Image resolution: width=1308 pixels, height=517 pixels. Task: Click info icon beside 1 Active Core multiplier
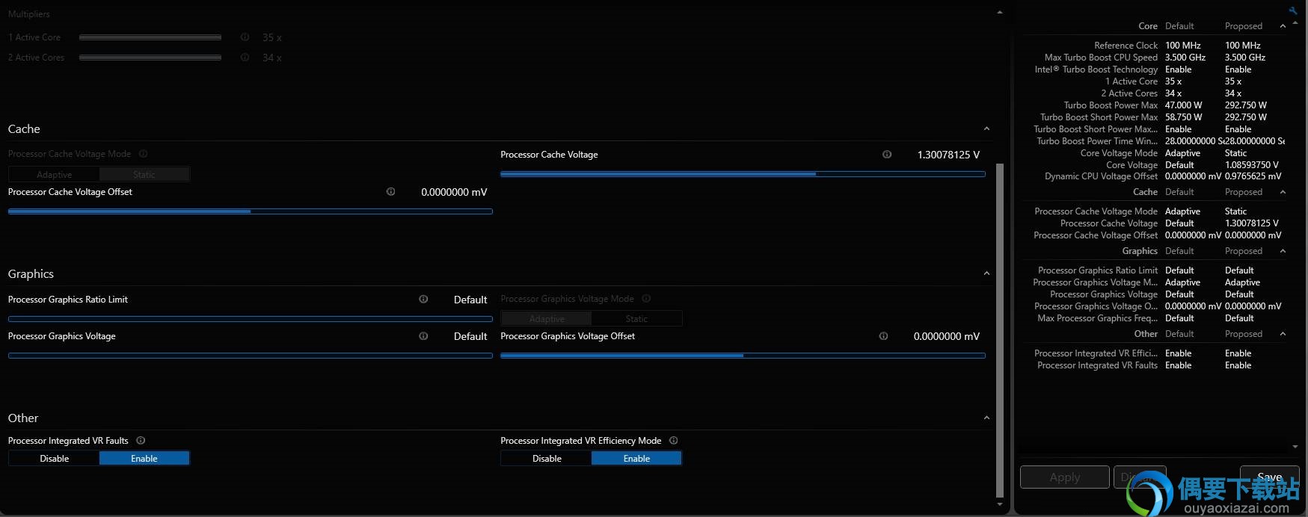245,37
